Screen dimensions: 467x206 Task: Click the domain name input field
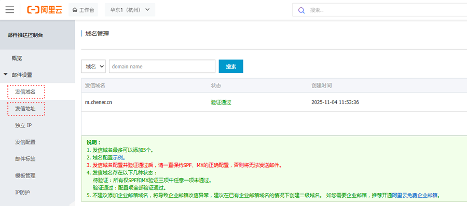(162, 66)
